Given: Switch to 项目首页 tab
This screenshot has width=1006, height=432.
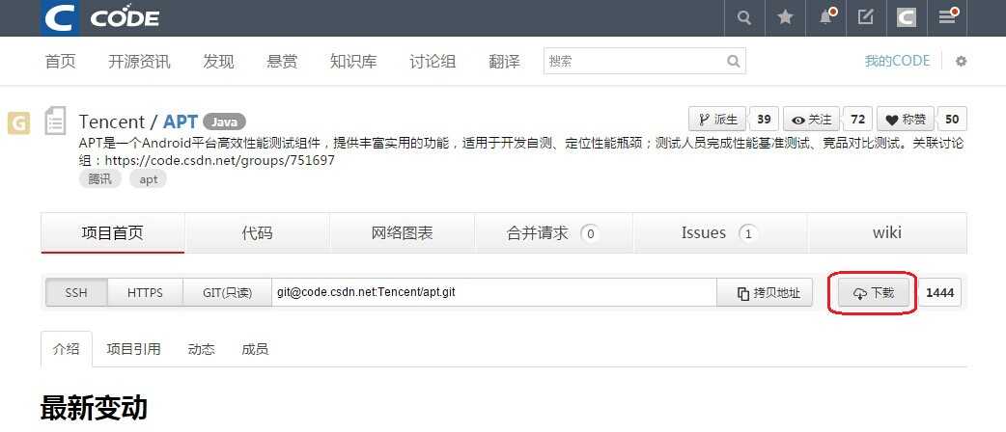Looking at the screenshot, I should click(113, 232).
